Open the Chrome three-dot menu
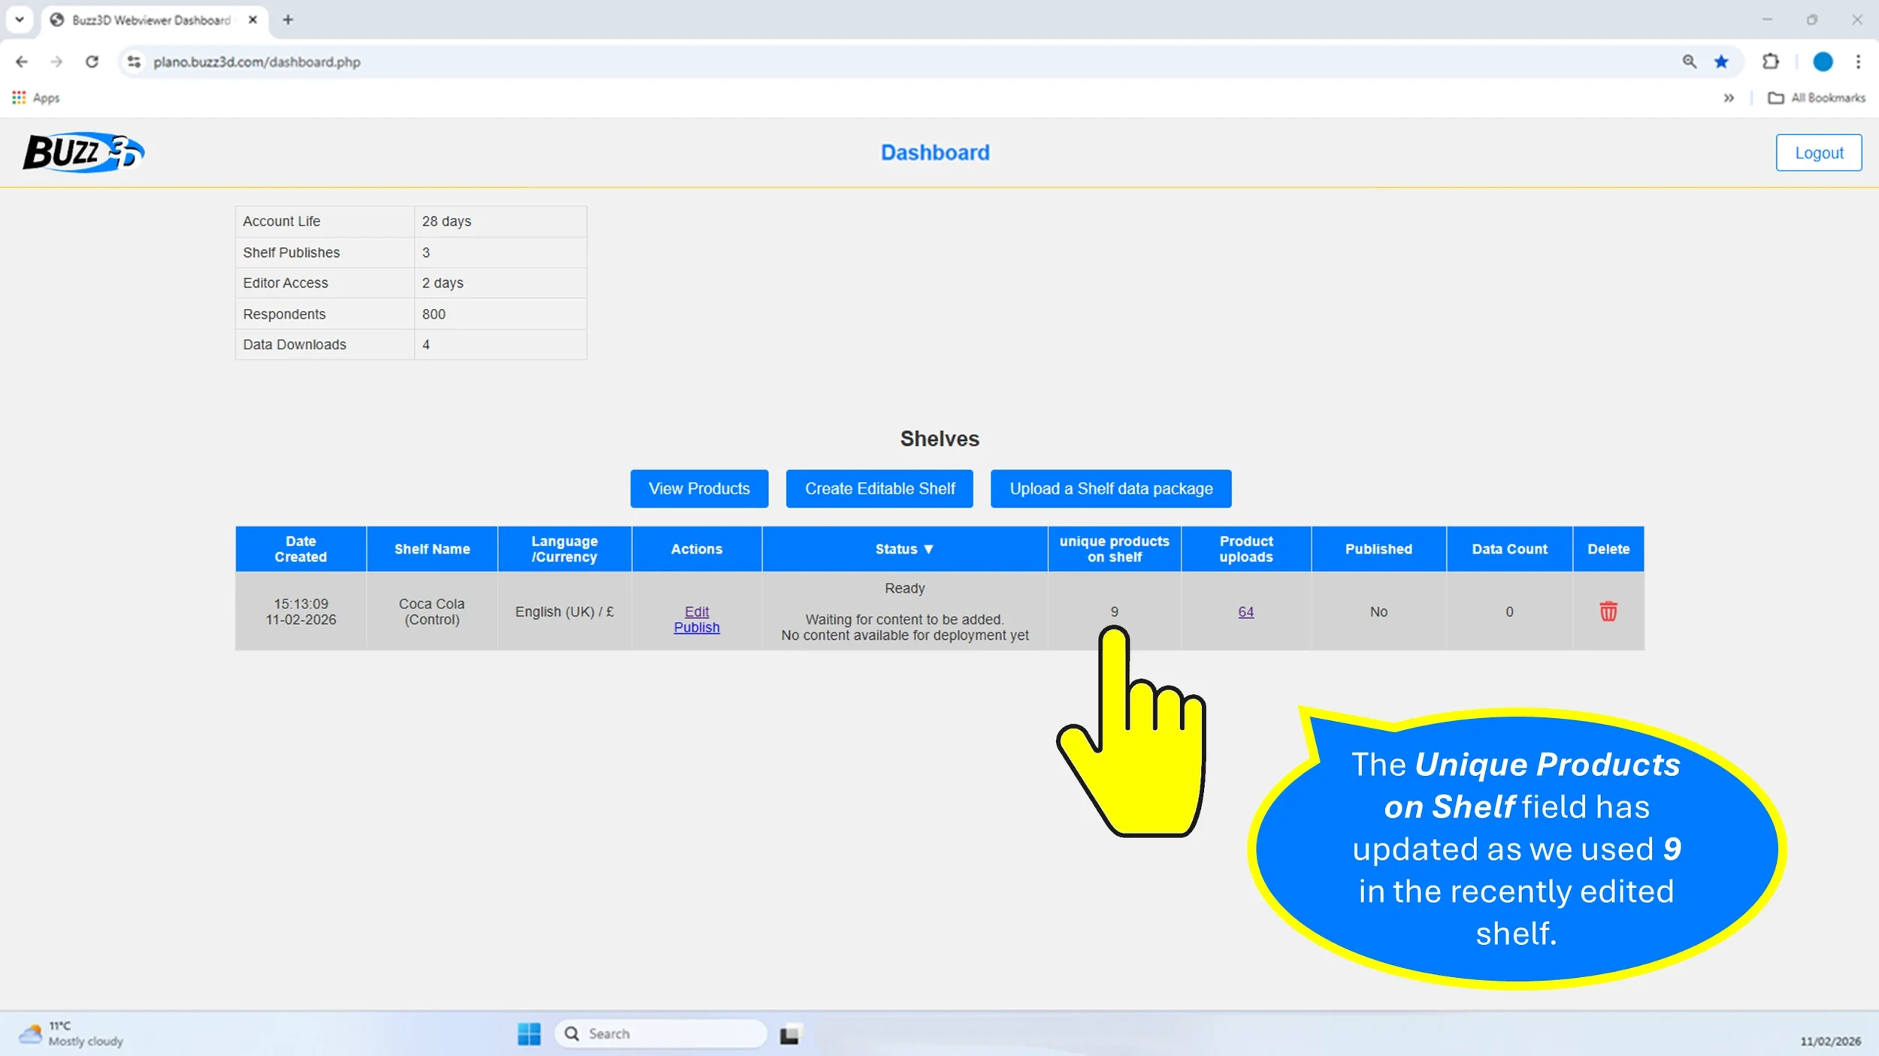 point(1858,62)
